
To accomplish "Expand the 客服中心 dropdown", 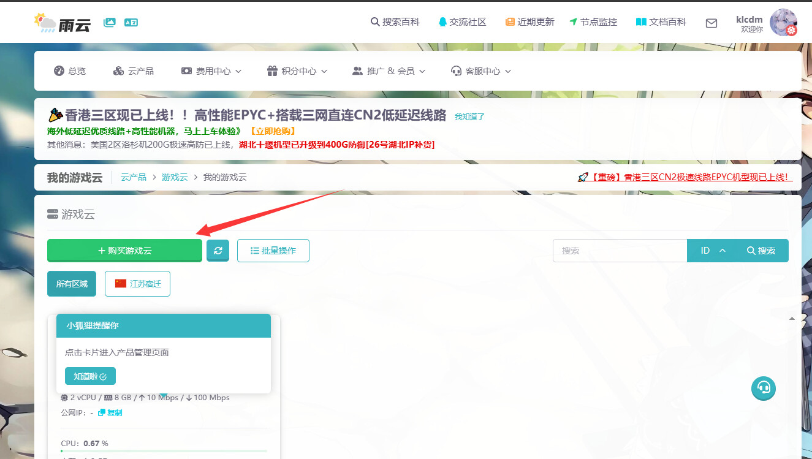I will tap(481, 71).
